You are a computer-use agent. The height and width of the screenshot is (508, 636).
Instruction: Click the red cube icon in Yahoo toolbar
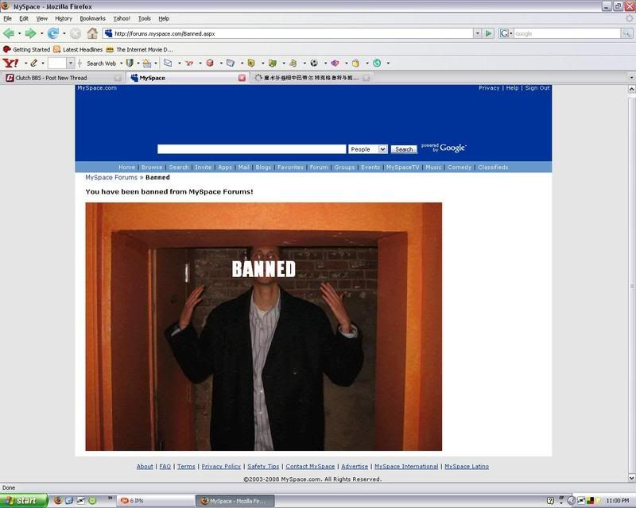click(x=210, y=63)
